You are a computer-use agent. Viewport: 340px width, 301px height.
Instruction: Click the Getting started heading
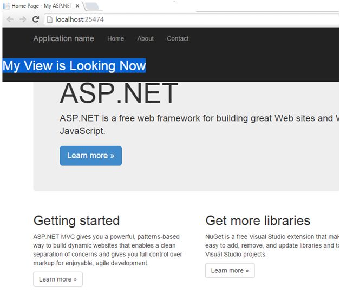coord(76,220)
